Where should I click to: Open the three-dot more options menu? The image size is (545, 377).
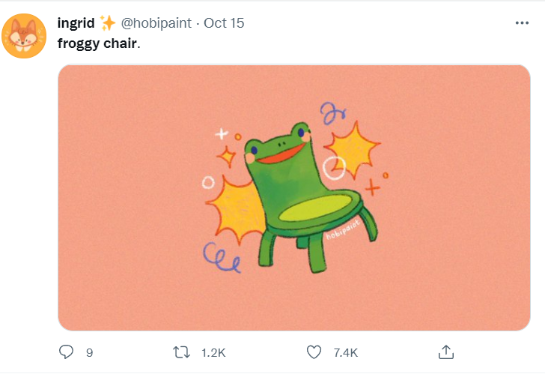click(522, 22)
